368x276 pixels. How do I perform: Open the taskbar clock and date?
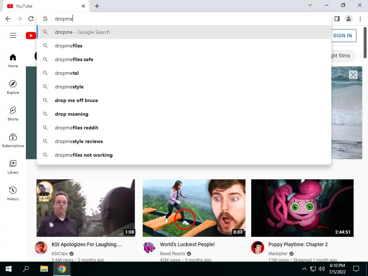(337, 269)
